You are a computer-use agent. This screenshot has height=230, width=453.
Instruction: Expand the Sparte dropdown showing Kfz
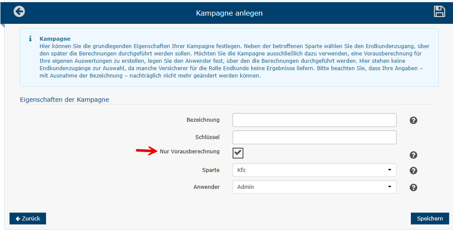pyautogui.click(x=314, y=170)
